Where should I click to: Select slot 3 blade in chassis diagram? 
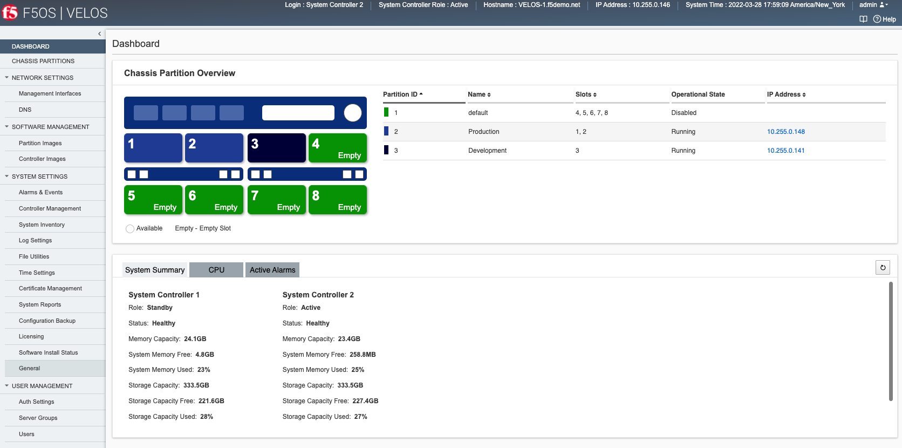click(x=277, y=148)
